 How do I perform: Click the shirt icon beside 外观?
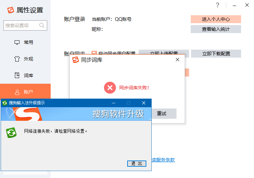[x=17, y=59]
